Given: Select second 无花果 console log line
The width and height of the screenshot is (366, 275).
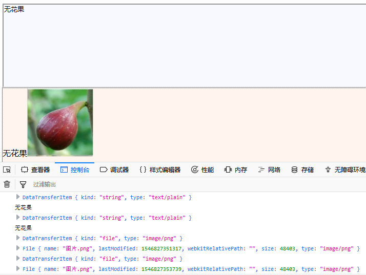Looking at the screenshot, I should 23,228.
